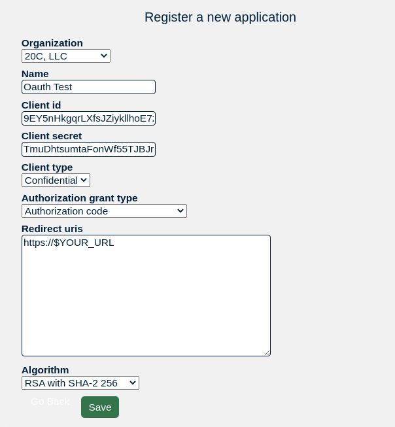
Task: Open the Algorithm RSA with SHA-2 256 dropdown
Action: click(80, 383)
